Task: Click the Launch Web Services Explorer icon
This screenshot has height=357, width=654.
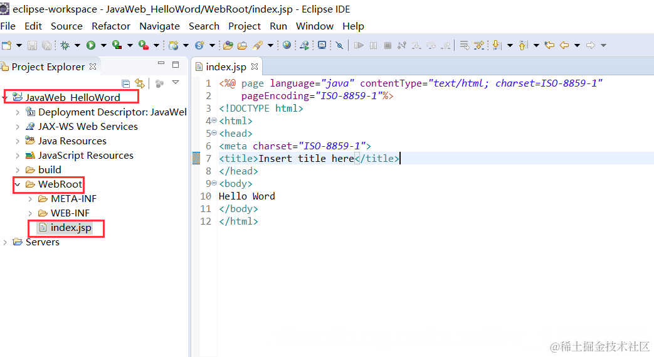Action: click(x=305, y=45)
